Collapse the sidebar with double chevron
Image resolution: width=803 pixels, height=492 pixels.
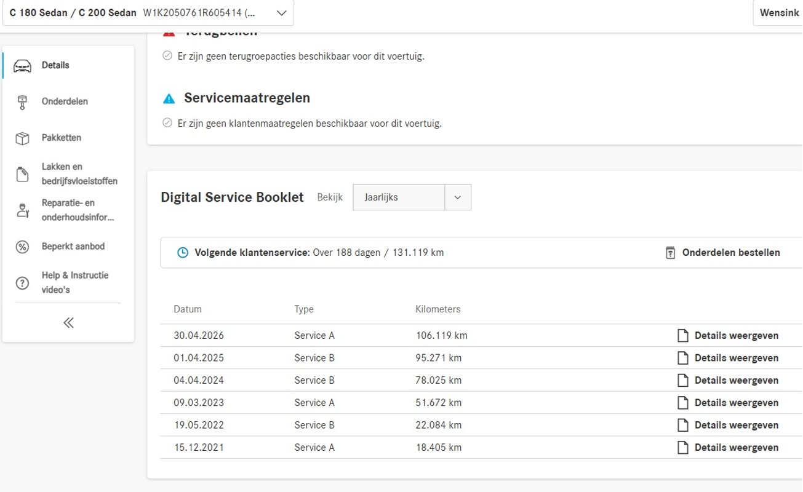[x=68, y=323]
